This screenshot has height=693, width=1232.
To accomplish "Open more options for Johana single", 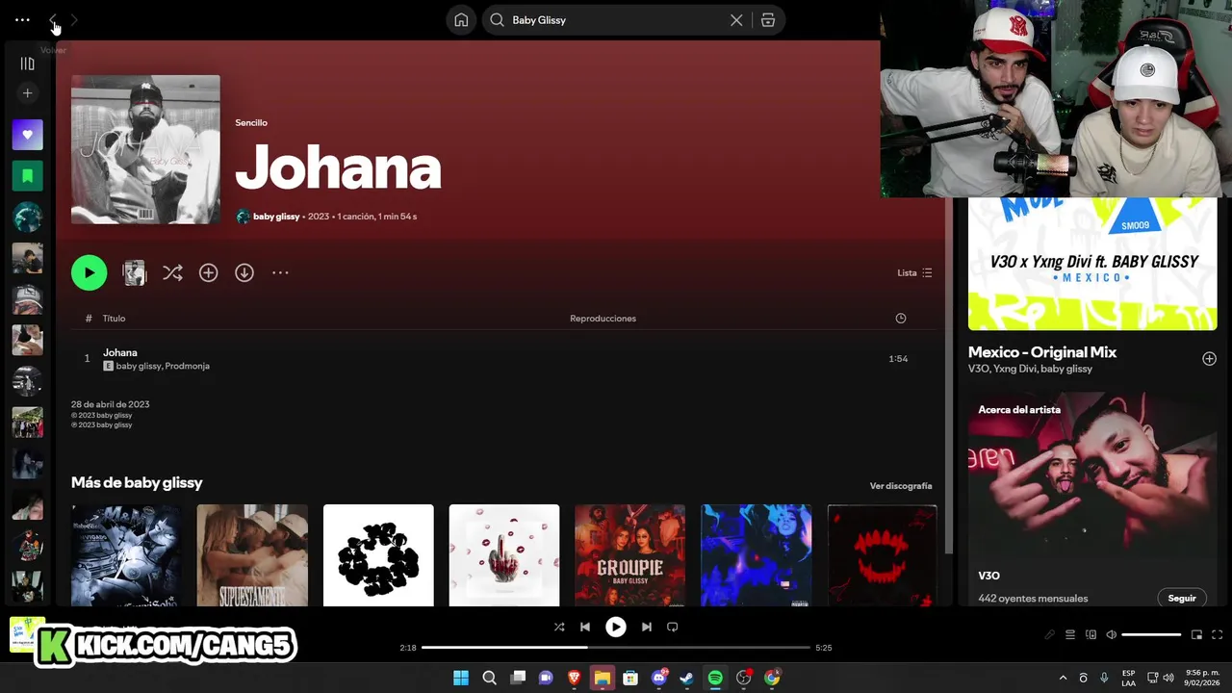I will click(x=280, y=272).
